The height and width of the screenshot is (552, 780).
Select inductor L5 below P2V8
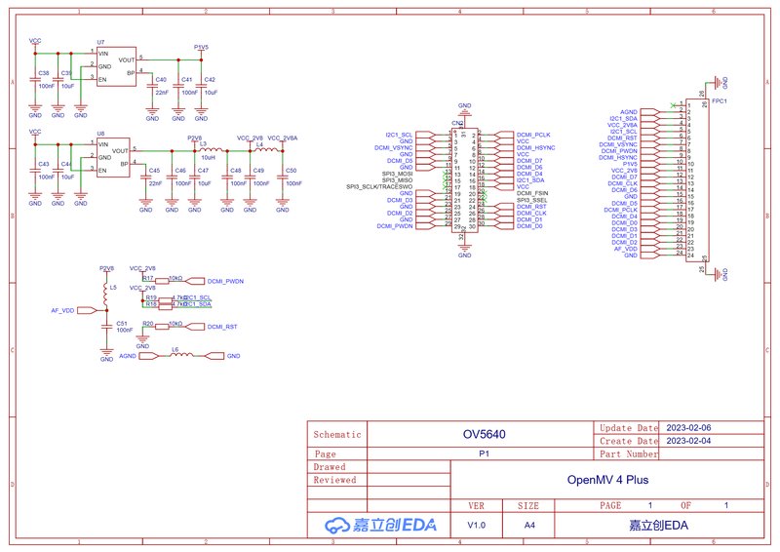(106, 295)
